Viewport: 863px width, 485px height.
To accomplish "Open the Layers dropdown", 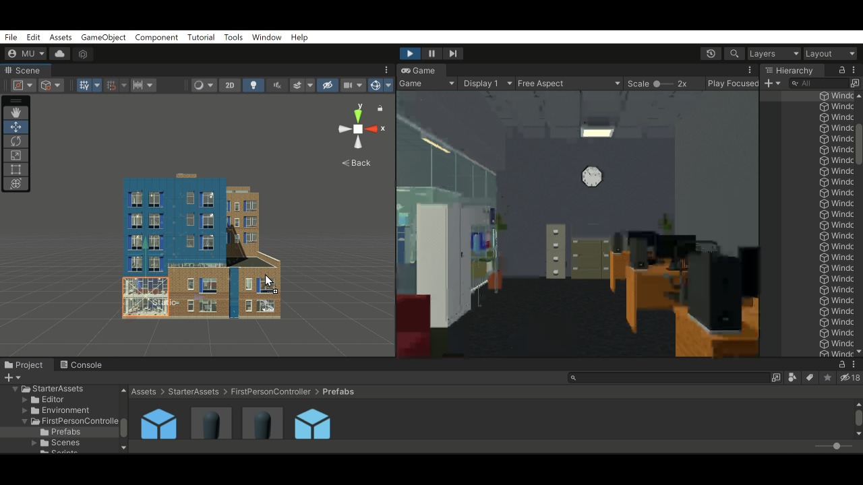I will point(774,53).
